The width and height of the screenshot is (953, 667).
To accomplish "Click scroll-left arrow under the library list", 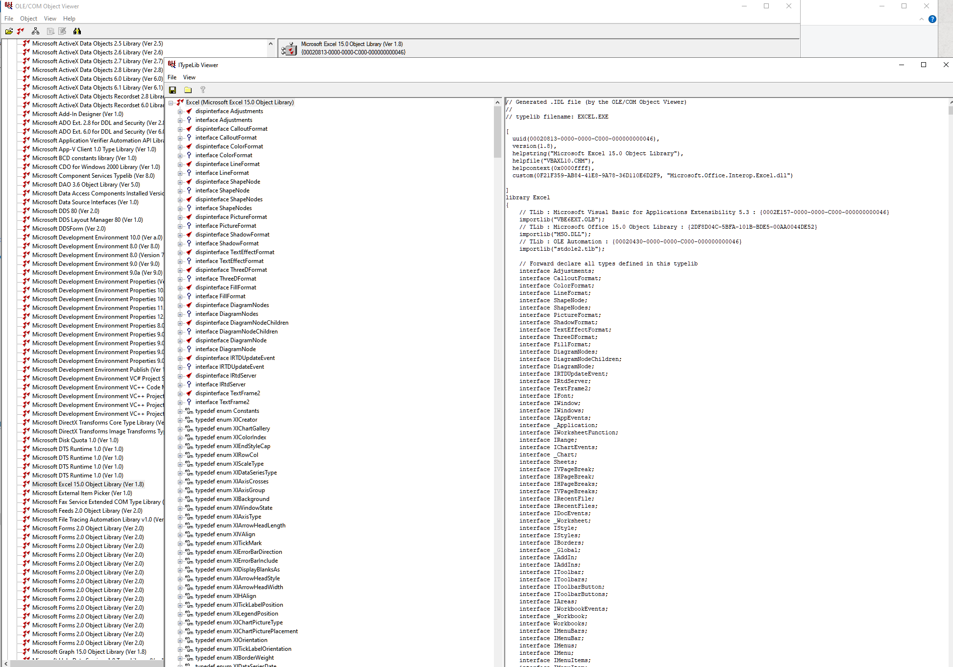I will pos(5,664).
